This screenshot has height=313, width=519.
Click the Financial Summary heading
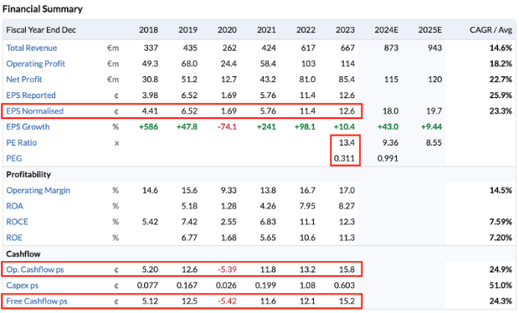pyautogui.click(x=43, y=8)
